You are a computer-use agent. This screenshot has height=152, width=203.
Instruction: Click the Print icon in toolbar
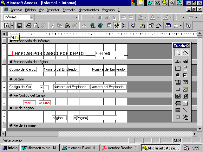(29, 26)
